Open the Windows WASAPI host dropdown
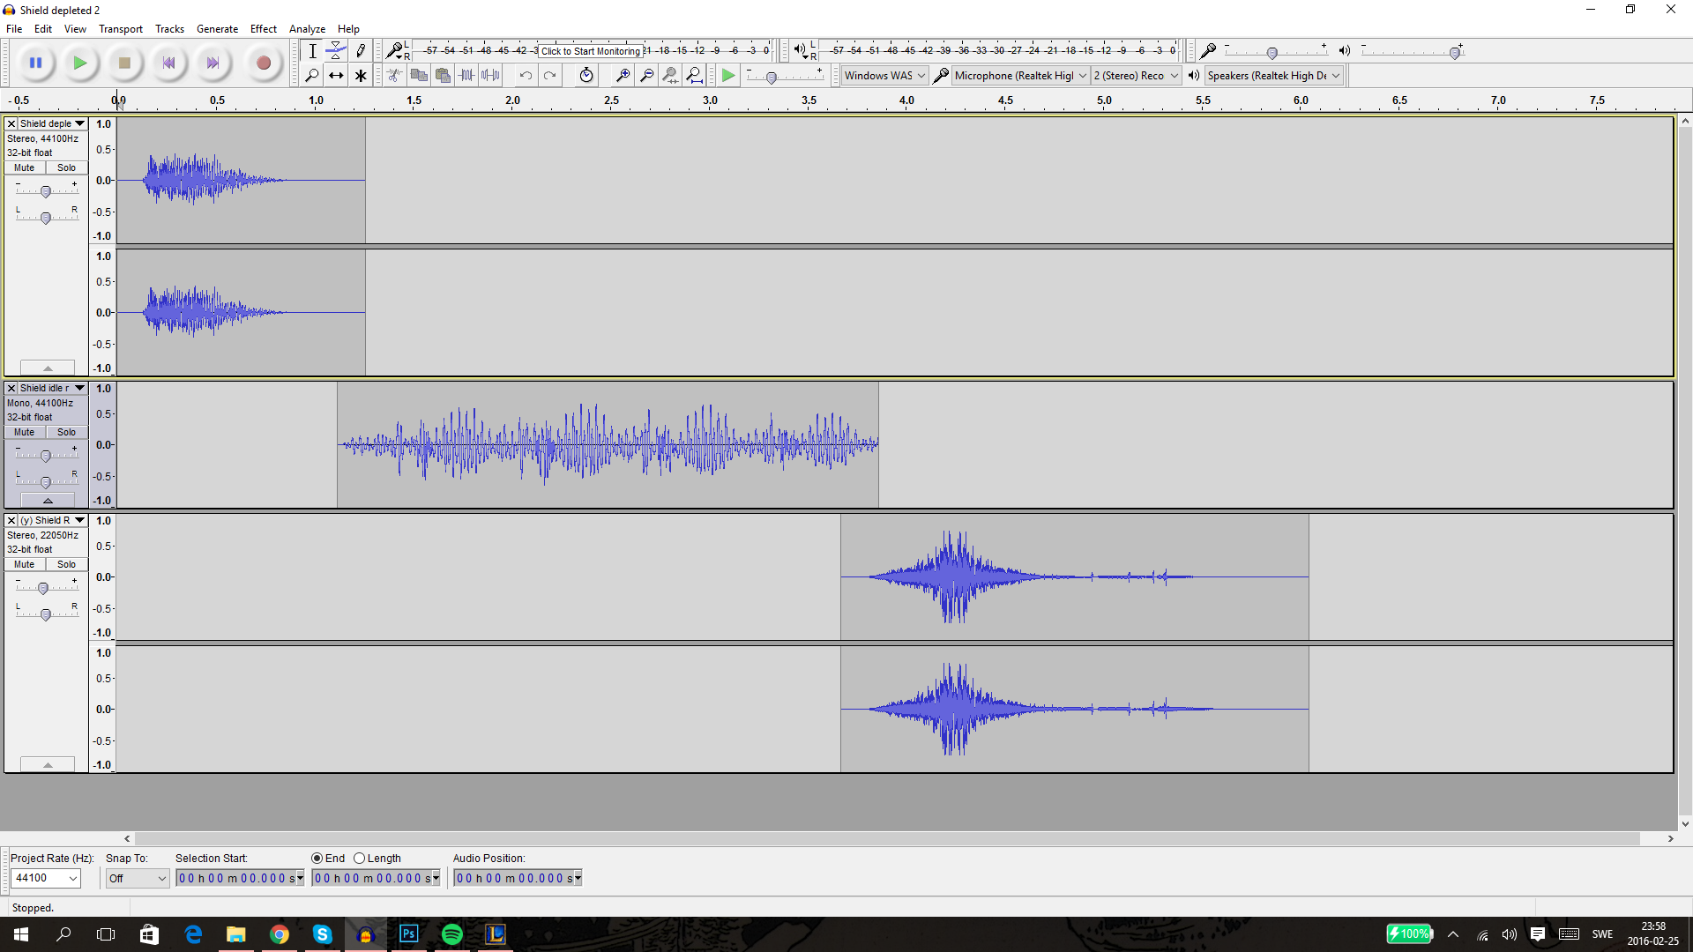The height and width of the screenshot is (952, 1693). 884,76
